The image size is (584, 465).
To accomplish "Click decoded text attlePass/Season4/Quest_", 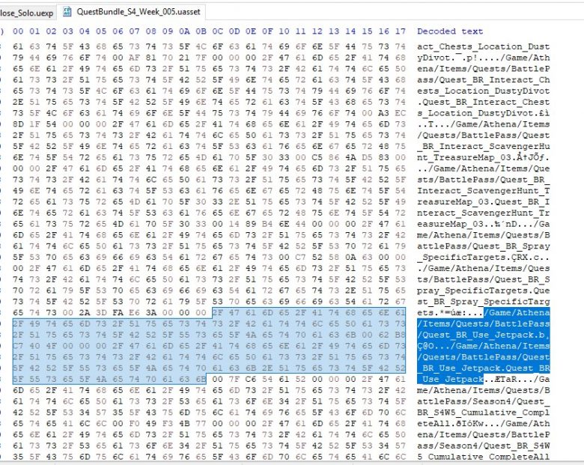I will pos(484,401).
